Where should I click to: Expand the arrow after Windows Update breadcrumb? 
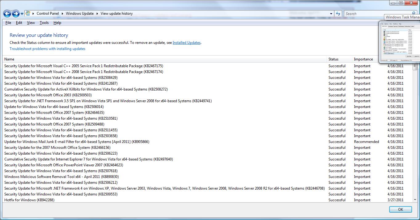(97, 14)
